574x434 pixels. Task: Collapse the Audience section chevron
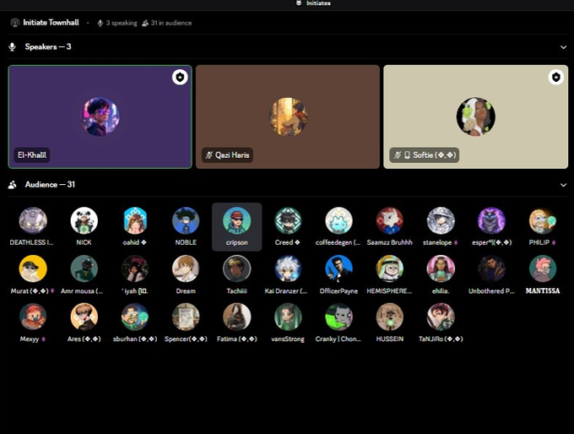pos(563,185)
